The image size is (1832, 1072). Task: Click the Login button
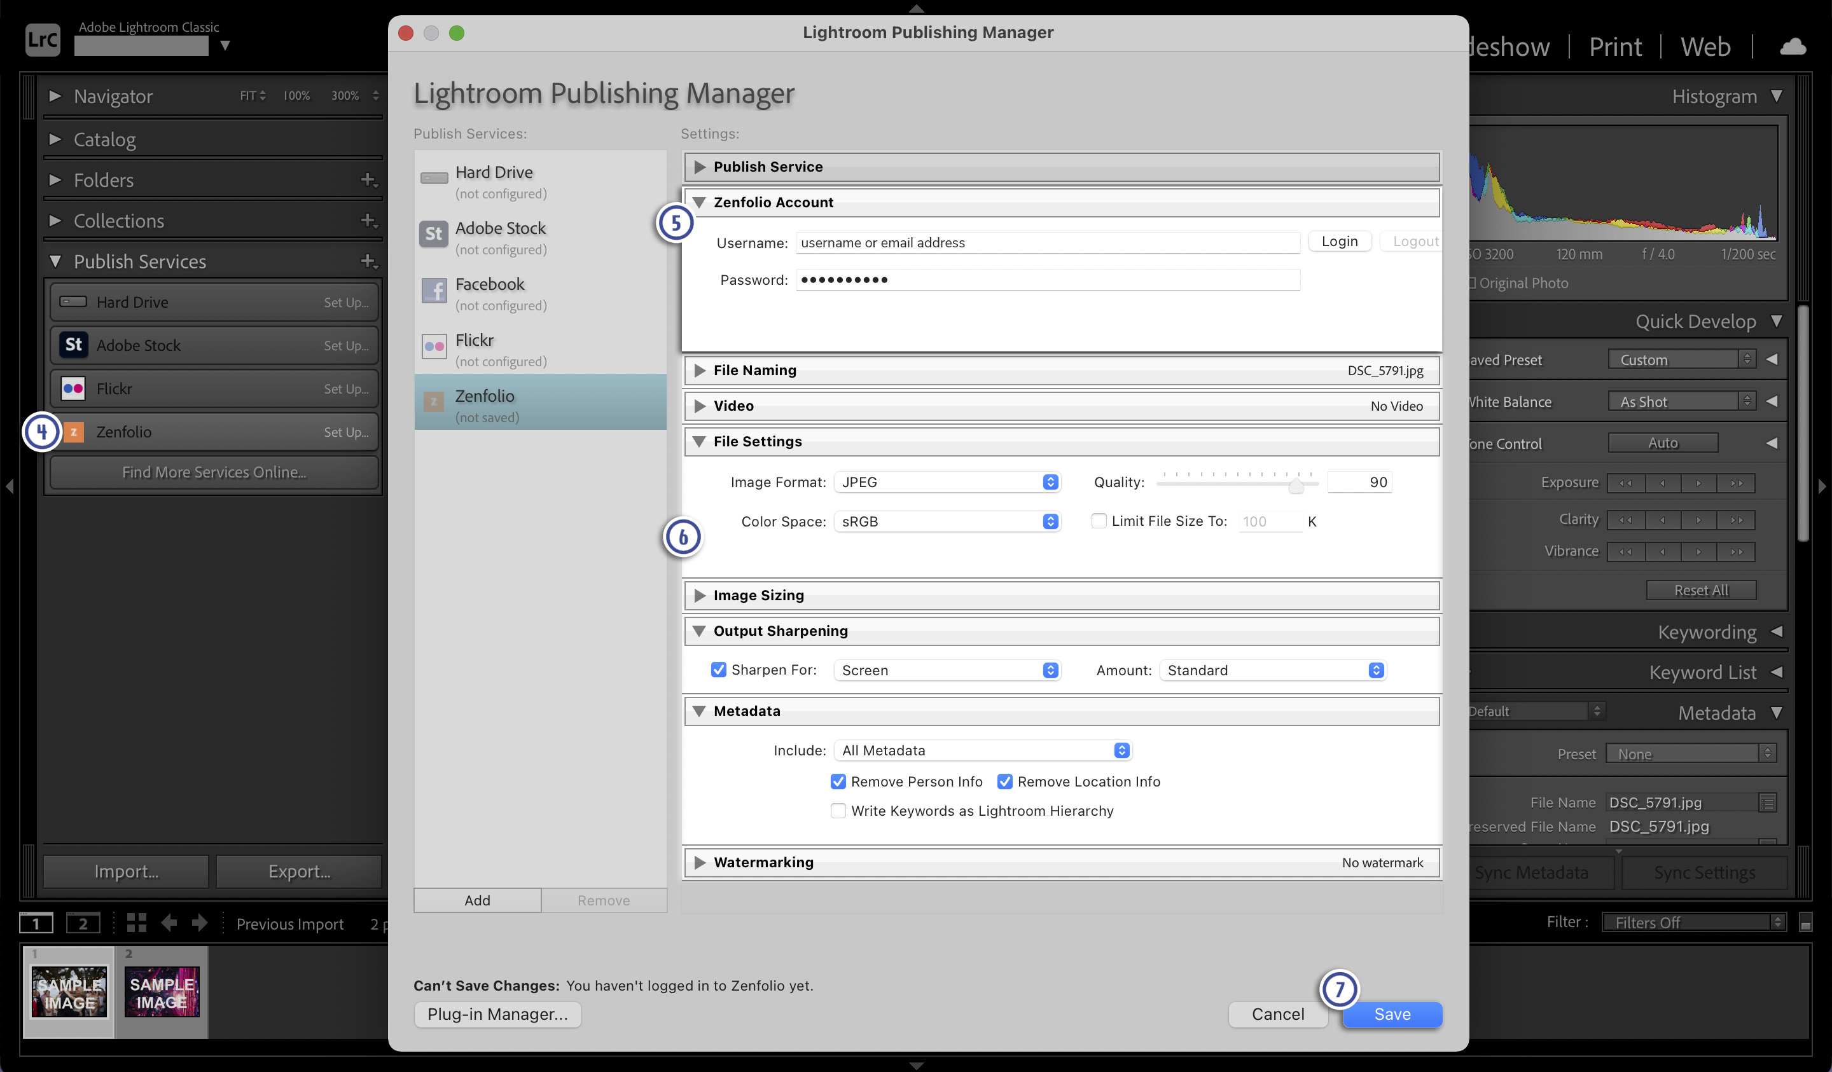click(1339, 241)
